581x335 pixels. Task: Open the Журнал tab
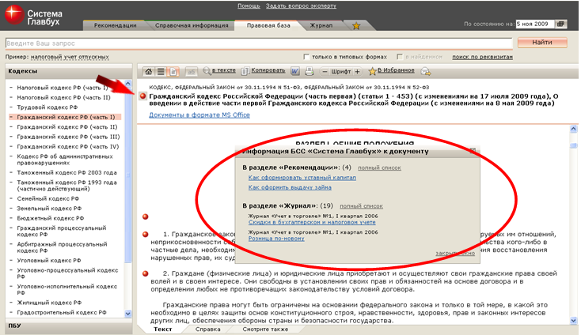point(321,25)
